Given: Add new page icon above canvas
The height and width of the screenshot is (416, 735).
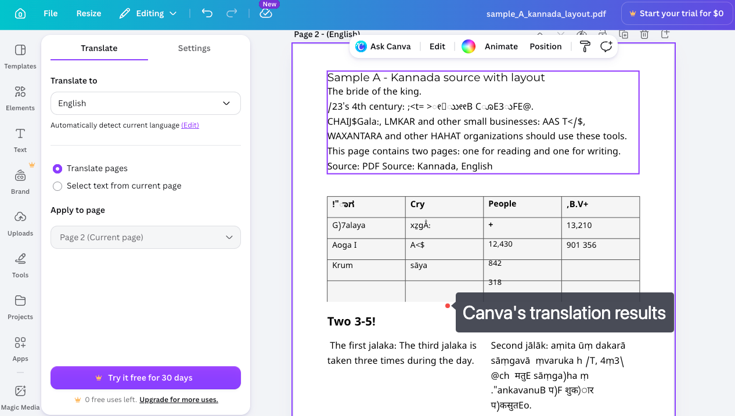Looking at the screenshot, I should click(665, 35).
